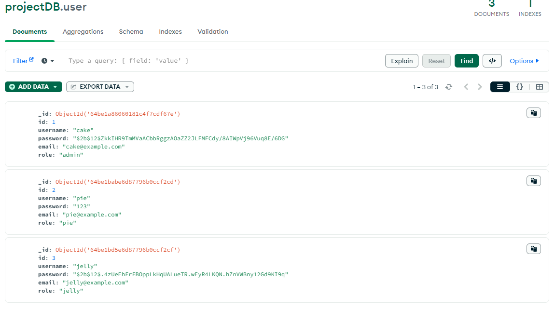The height and width of the screenshot is (310, 555).
Task: Click the DOCUMENTS count label
Action: [492, 14]
